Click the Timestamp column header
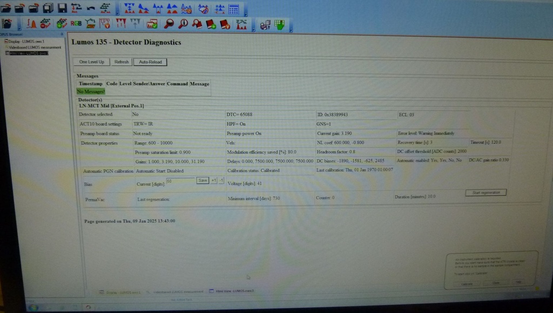553x313 pixels. [x=90, y=84]
